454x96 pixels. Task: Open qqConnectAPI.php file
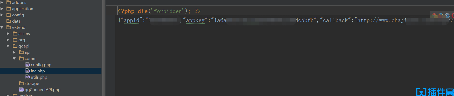tap(43, 90)
